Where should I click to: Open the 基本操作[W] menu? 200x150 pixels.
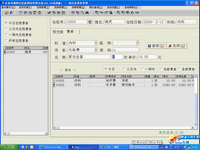[8, 7]
